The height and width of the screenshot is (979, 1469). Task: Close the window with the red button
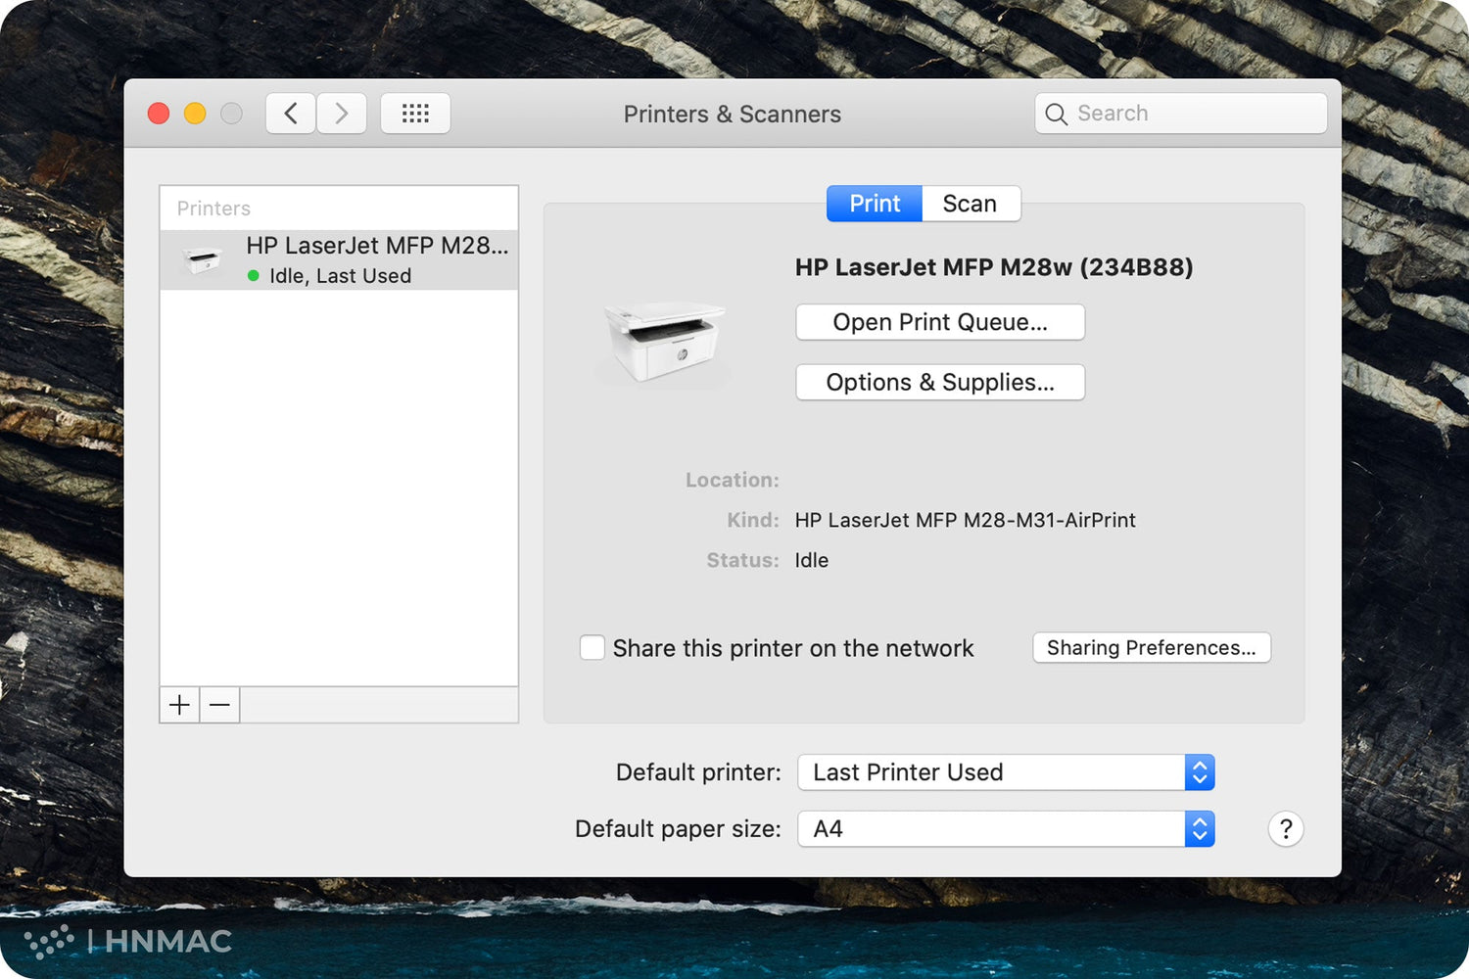pos(159,114)
